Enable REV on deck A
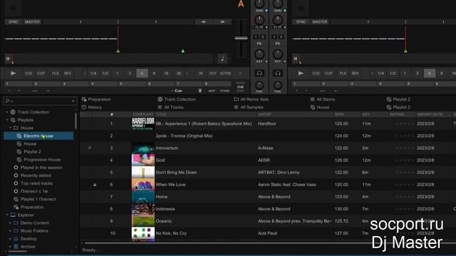This screenshot has height=256, width=456. coord(68,73)
